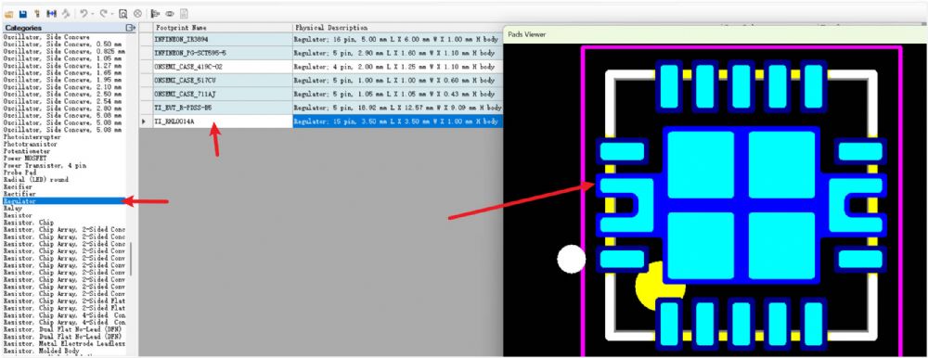The width and height of the screenshot is (928, 358).
Task: Click the blue save disk icon
Action: click(23, 14)
